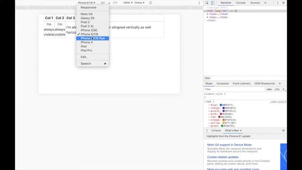Click the --pink color swatch
302x170 pixels.
point(221,114)
